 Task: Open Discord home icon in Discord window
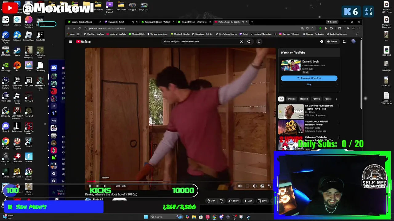[x=54, y=68]
